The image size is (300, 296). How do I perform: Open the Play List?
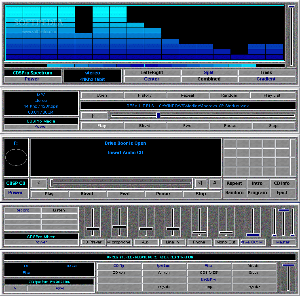(272, 95)
